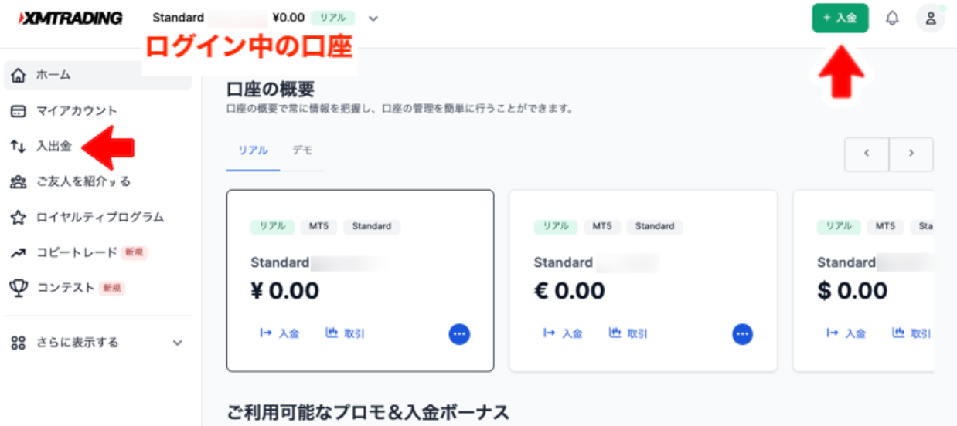The image size is (957, 426).
Task: Open the user profile avatar icon
Action: tap(930, 19)
